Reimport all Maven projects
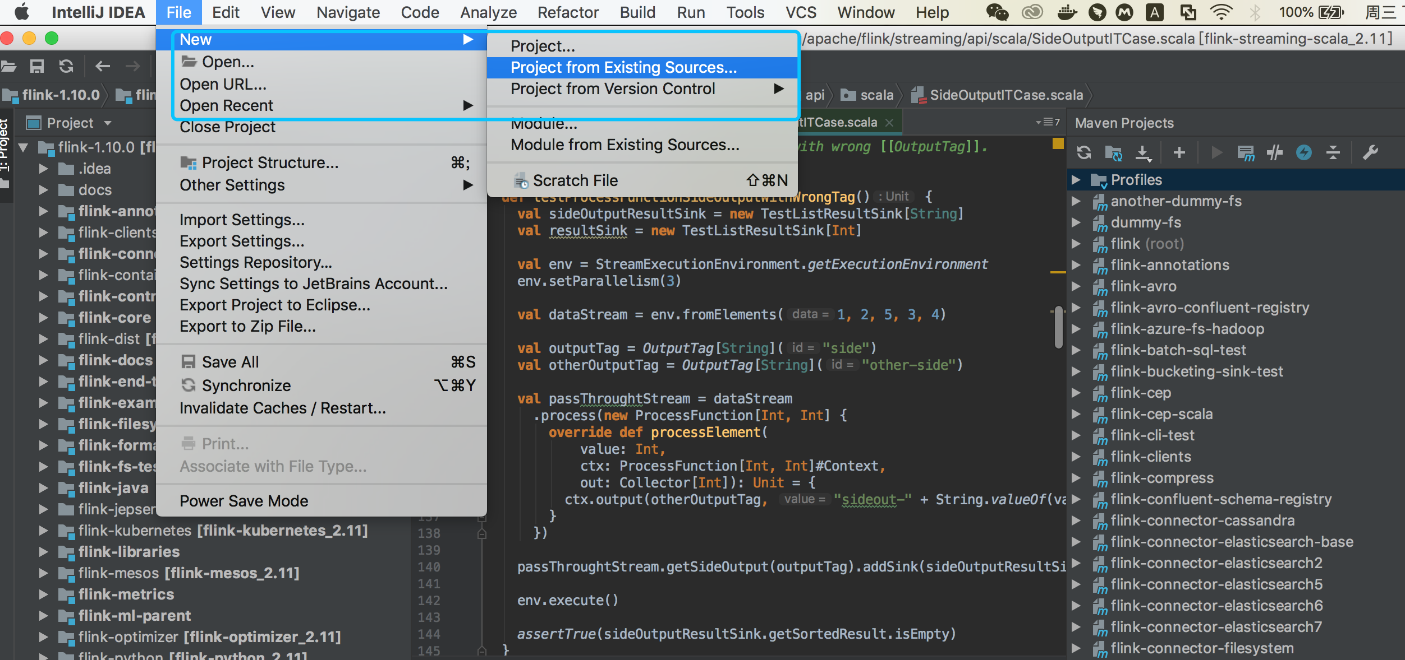 click(1084, 152)
